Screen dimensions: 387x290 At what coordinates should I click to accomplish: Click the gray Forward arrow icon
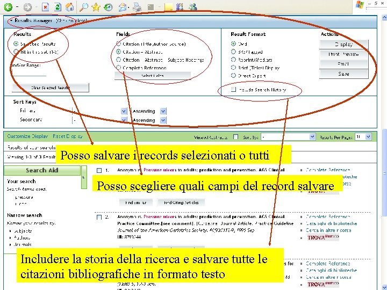coord(27,7)
